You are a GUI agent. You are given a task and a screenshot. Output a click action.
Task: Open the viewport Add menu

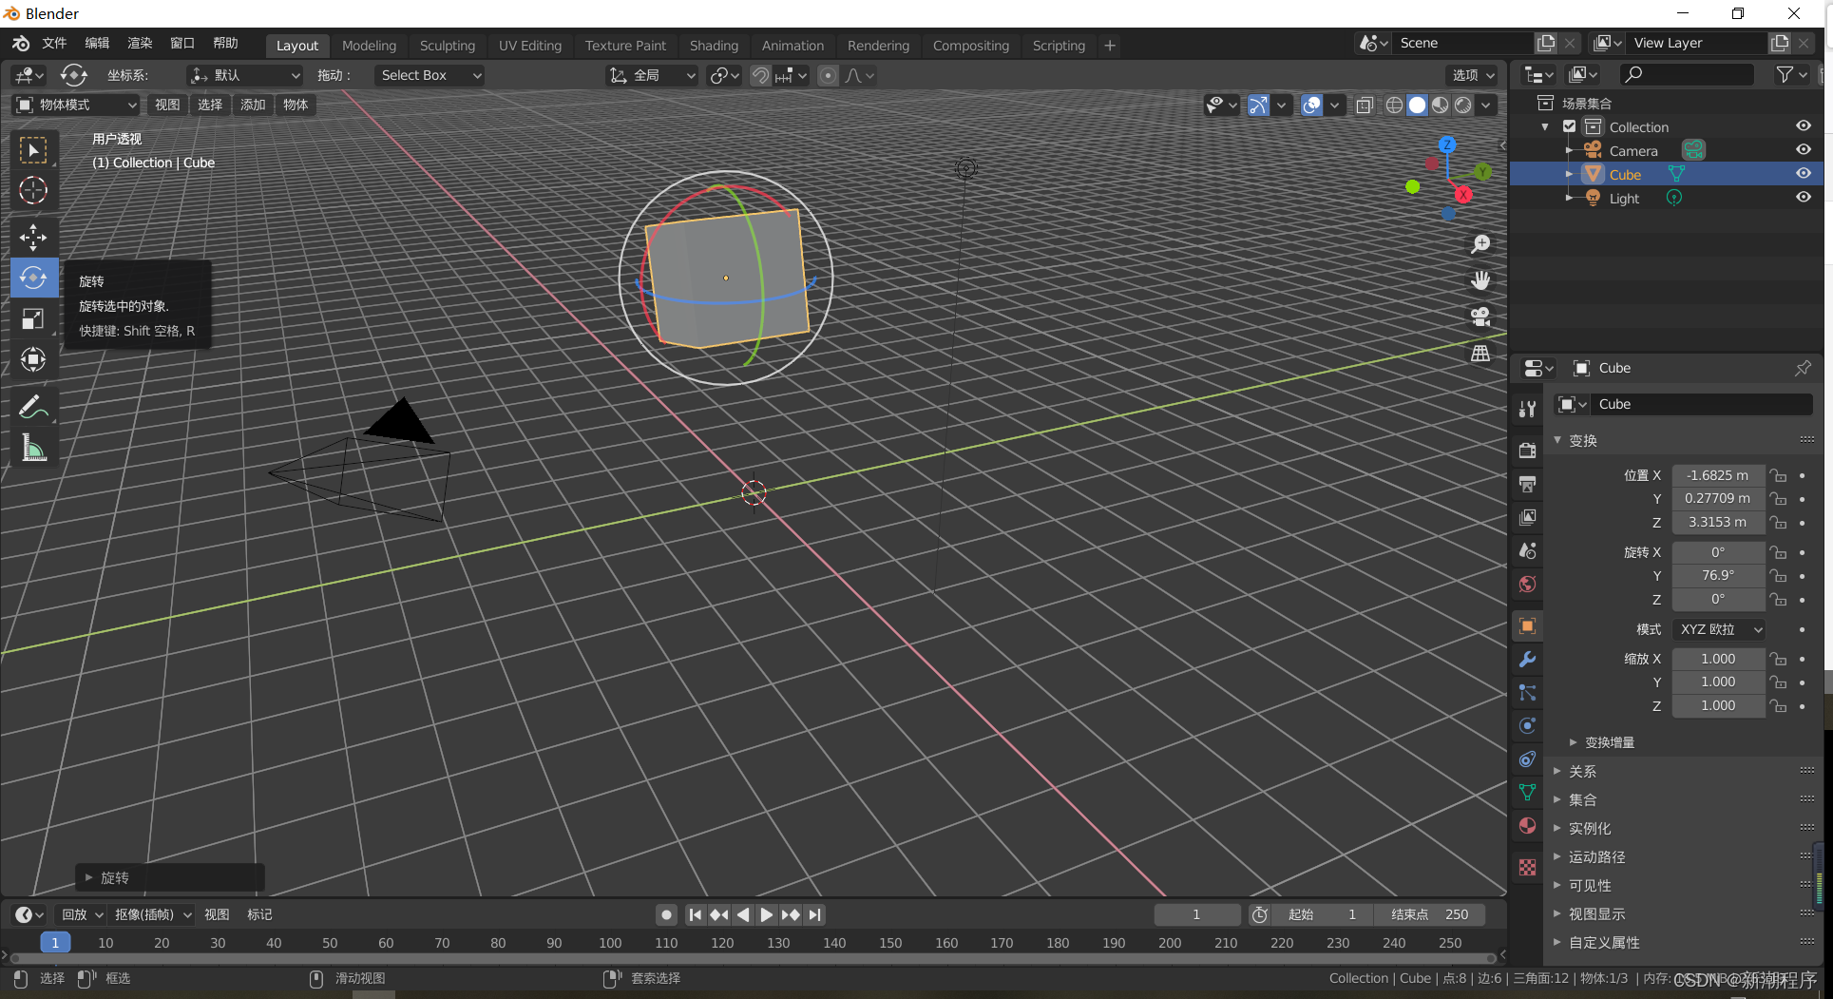[x=253, y=105]
